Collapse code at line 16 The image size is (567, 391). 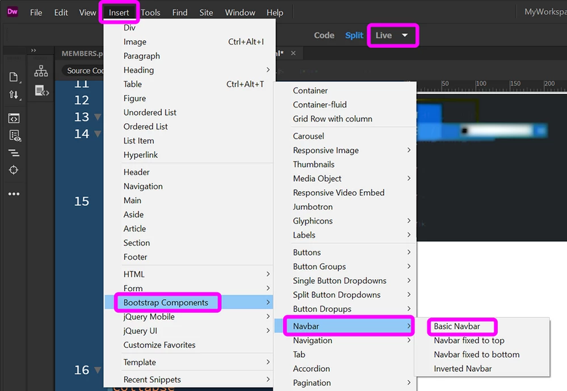click(x=97, y=370)
